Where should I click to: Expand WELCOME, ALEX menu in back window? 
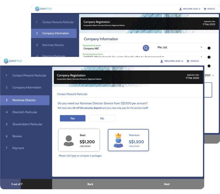coord(192,9)
